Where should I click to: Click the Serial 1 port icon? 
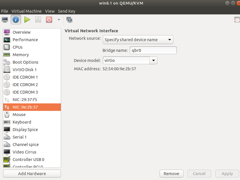7,137
